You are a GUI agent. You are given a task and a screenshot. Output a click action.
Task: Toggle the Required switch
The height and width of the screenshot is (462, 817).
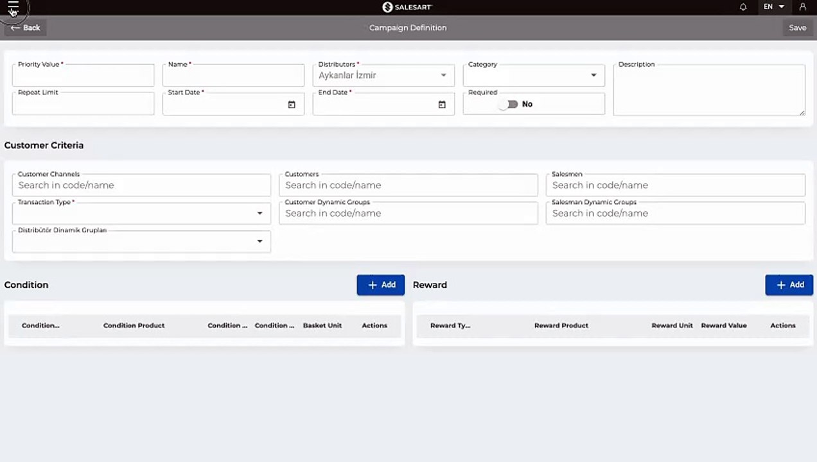[x=511, y=104]
